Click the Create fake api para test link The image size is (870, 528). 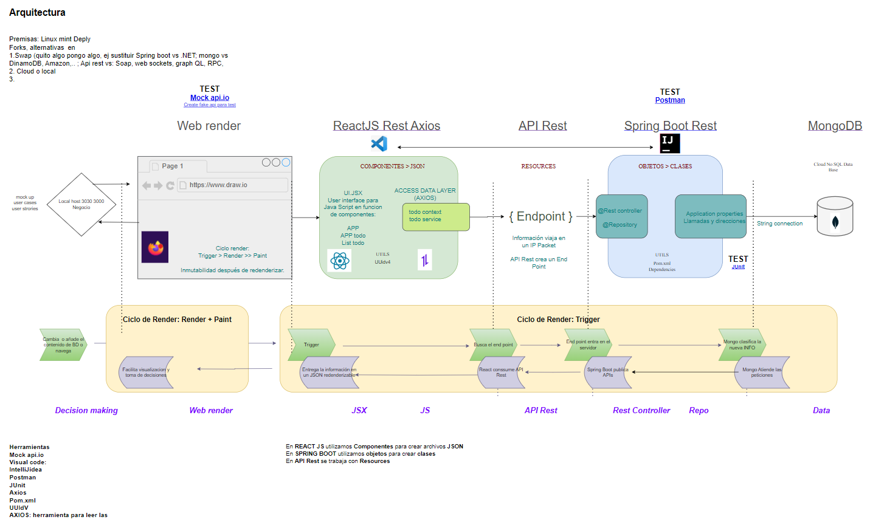tap(210, 105)
